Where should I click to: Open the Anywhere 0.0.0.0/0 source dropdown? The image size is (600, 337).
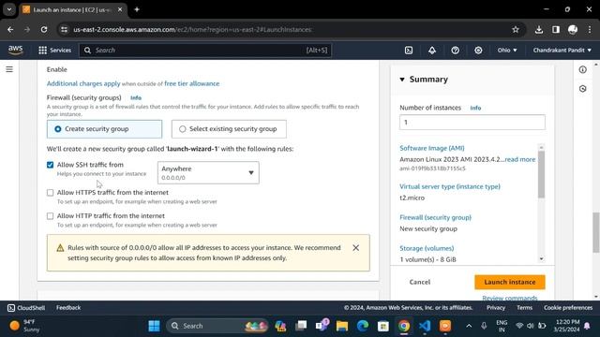[208, 172]
